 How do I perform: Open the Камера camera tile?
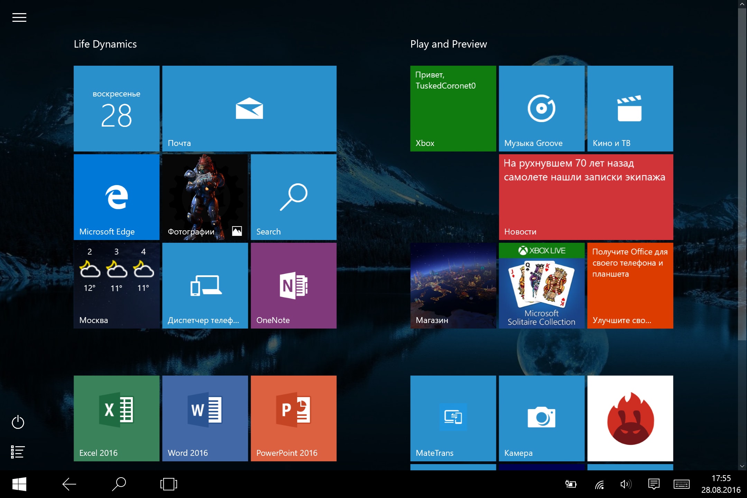click(x=542, y=418)
